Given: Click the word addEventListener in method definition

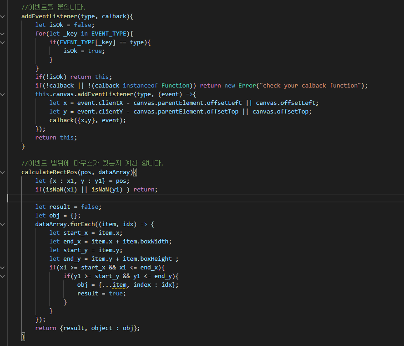Looking at the screenshot, I should [50, 16].
